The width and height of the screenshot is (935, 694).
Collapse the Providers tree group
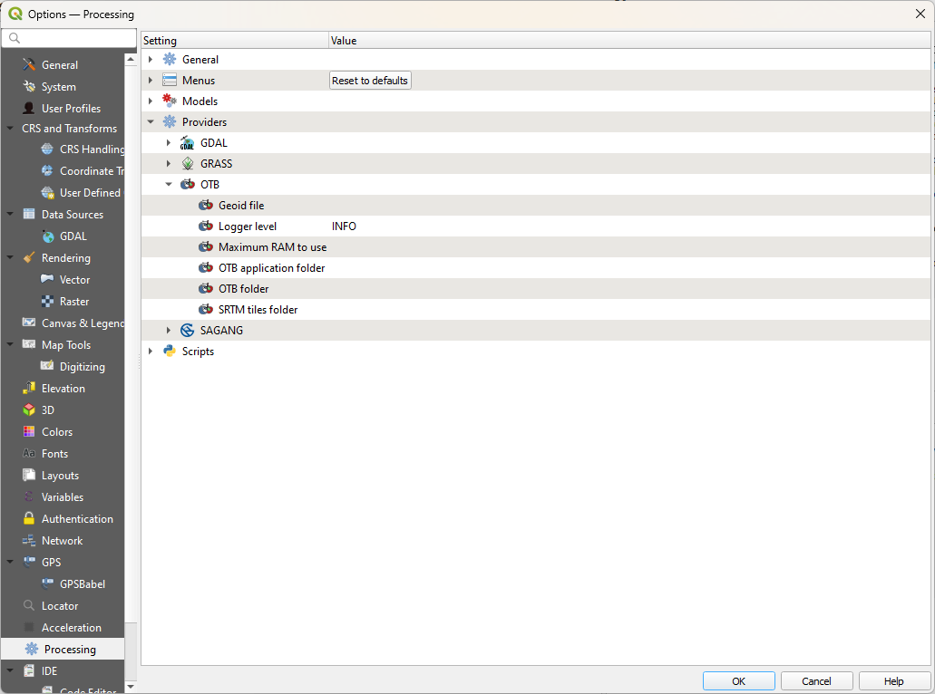(151, 122)
